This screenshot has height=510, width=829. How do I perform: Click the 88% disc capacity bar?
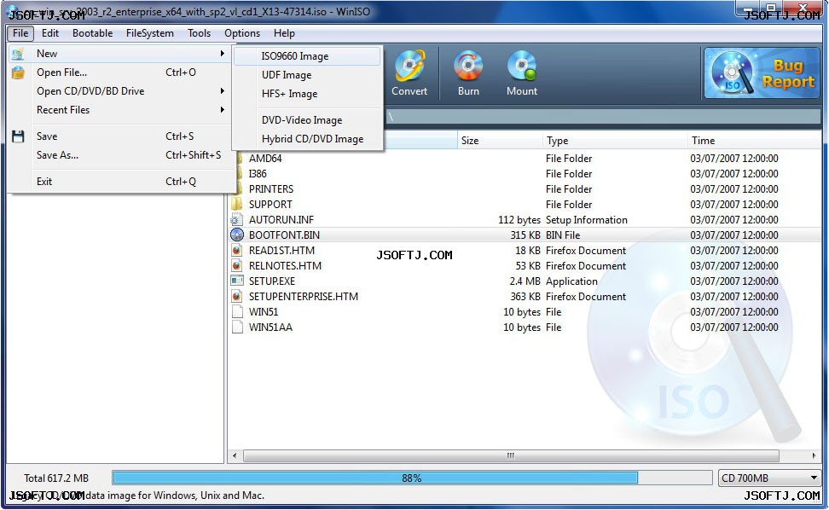point(412,478)
